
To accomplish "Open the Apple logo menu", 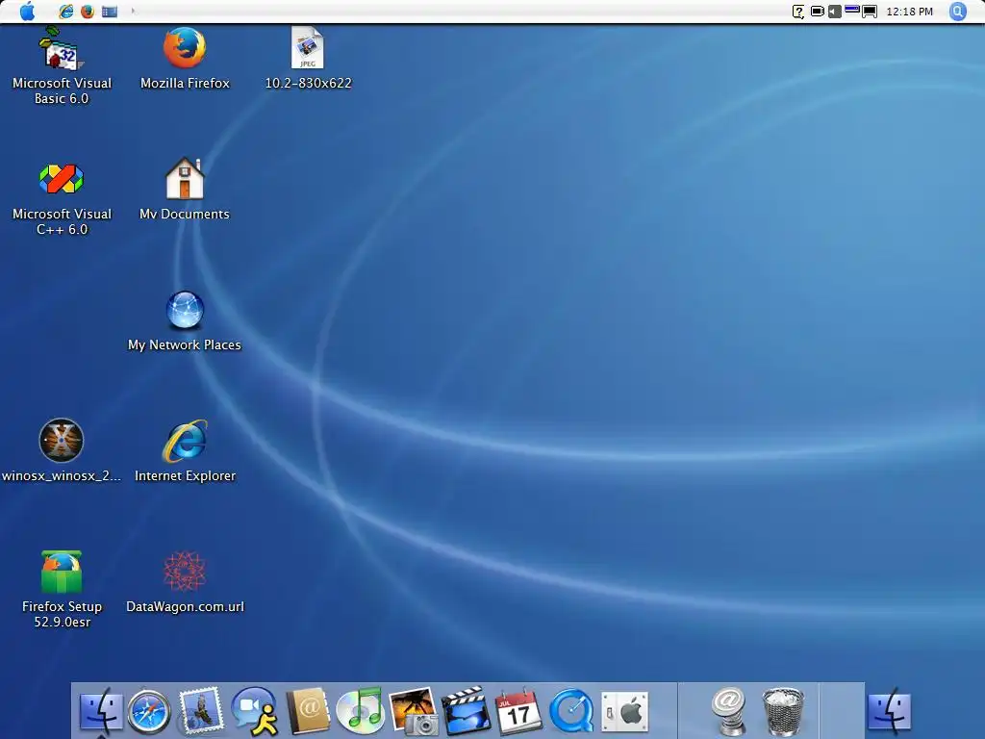I will [27, 11].
